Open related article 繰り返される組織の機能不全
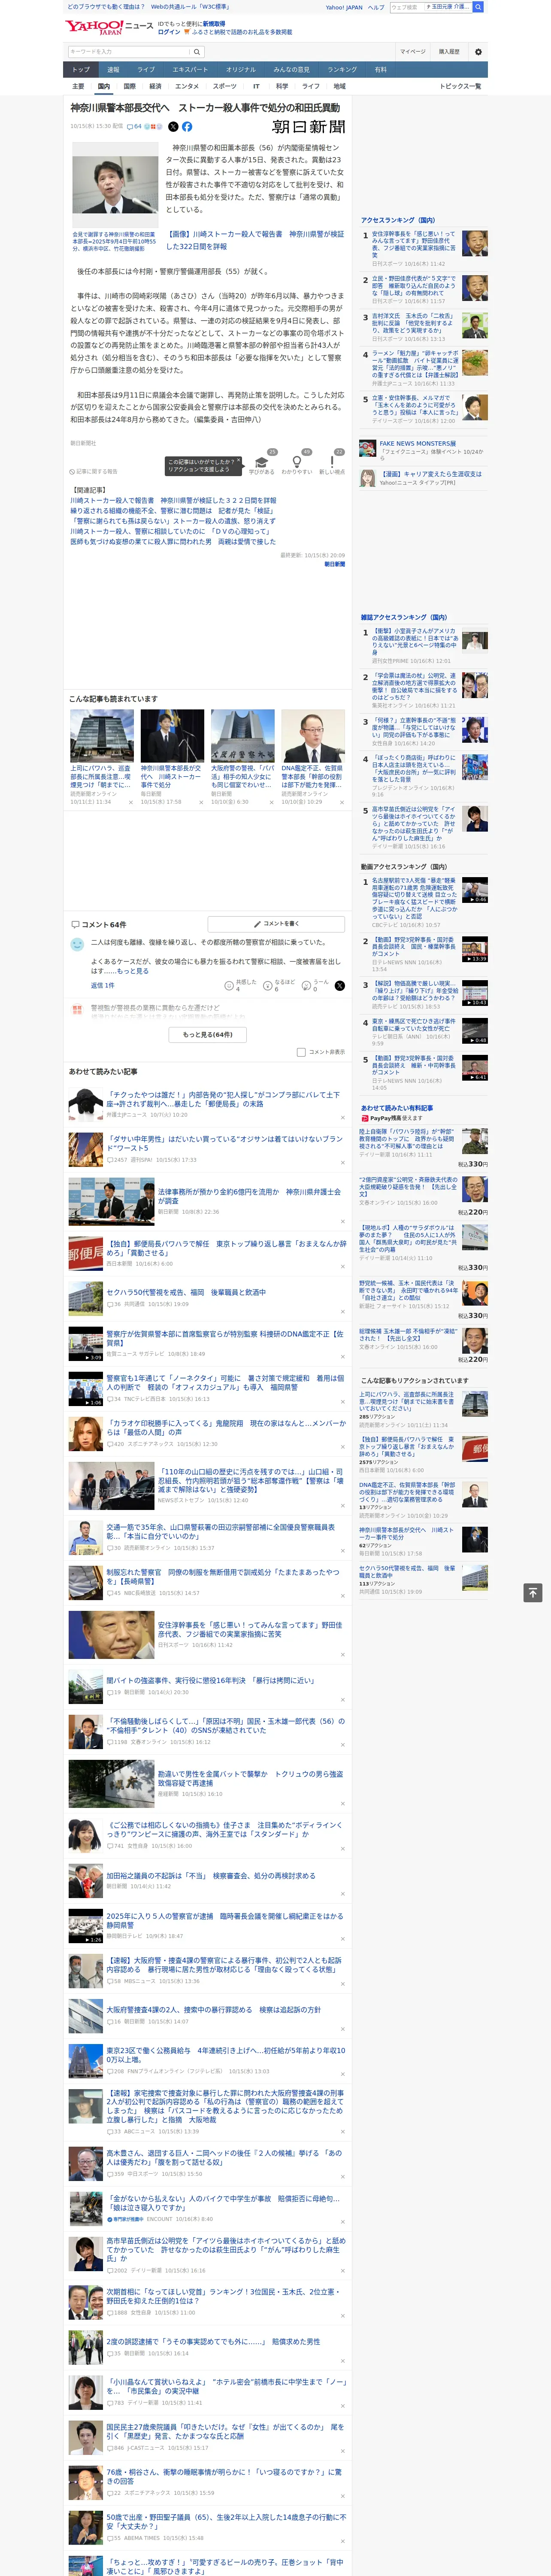 tap(173, 511)
